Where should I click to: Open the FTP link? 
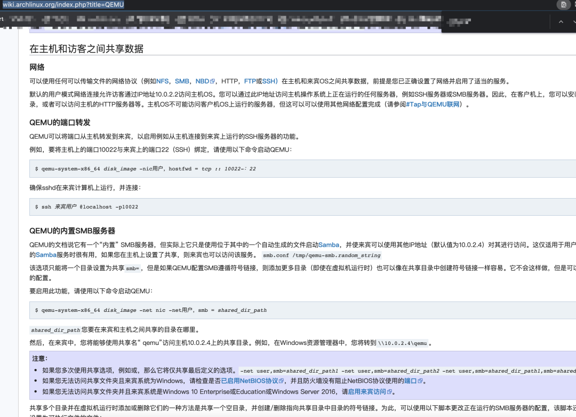(250, 81)
